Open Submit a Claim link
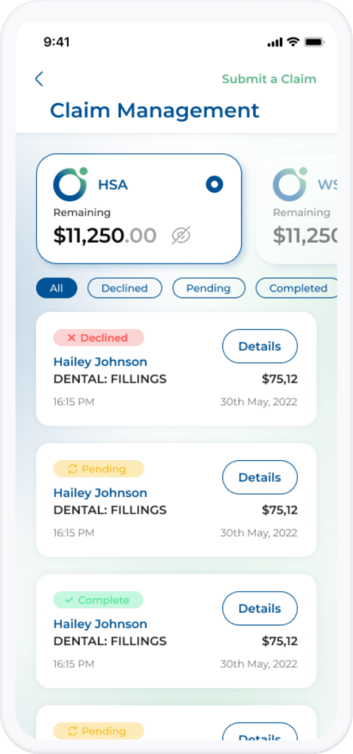Screen dimensions: 353x754 pyautogui.click(x=269, y=79)
